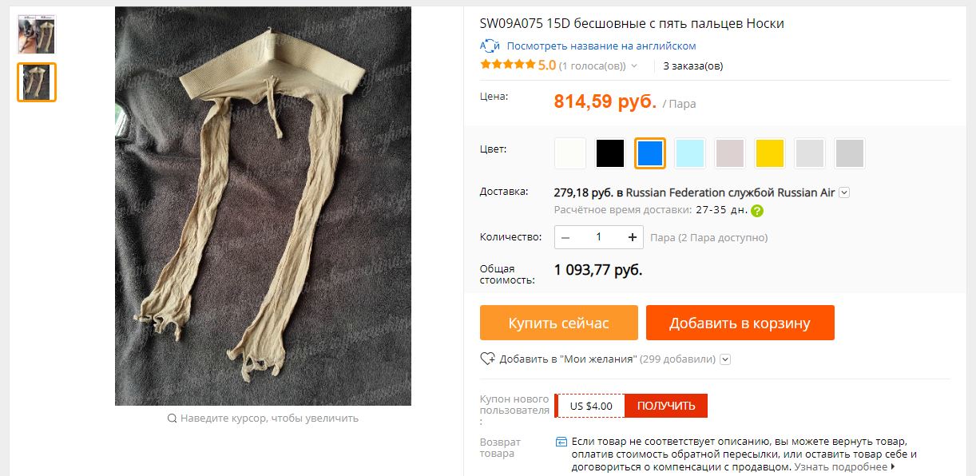
Task: Click the five-star rating icons
Action: [507, 65]
